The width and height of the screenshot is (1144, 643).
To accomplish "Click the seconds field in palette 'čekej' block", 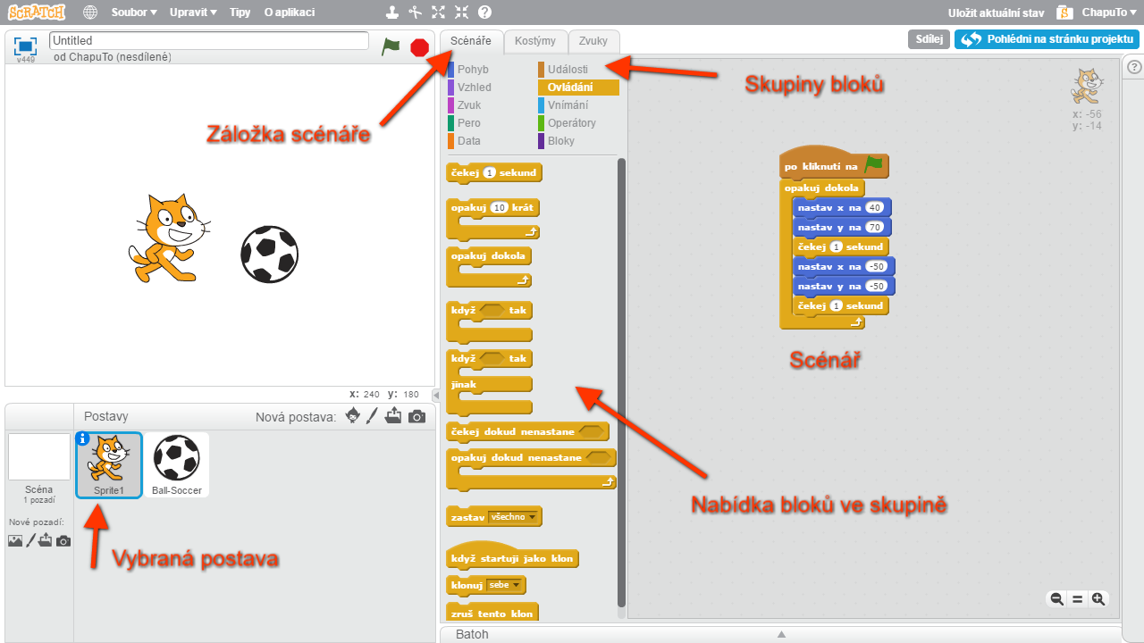I will pyautogui.click(x=489, y=172).
